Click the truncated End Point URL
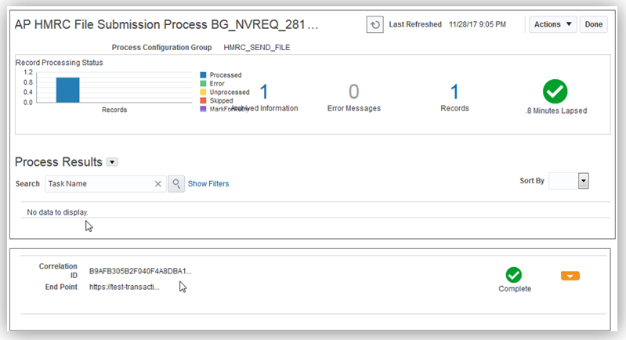The image size is (626, 340). pos(124,288)
